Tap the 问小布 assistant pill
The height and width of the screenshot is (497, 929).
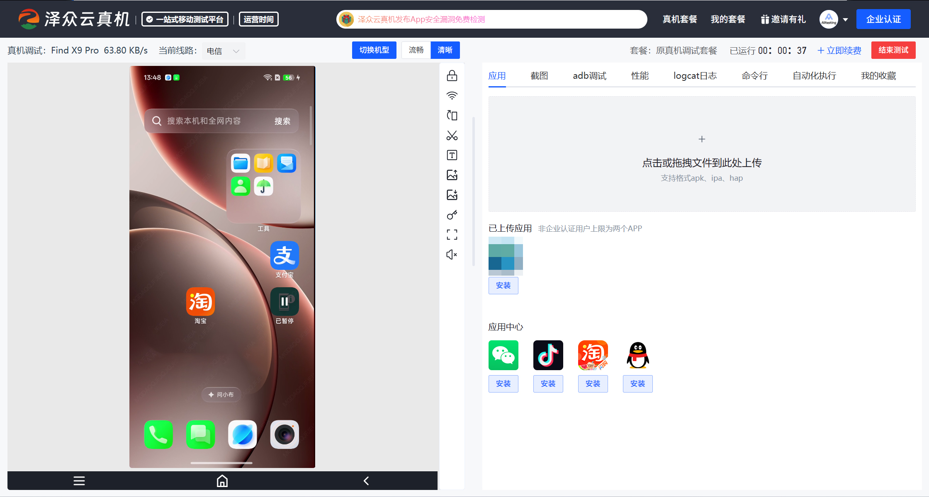221,395
